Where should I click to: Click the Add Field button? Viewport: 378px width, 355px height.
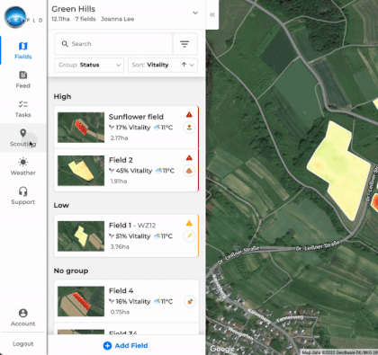(x=126, y=345)
